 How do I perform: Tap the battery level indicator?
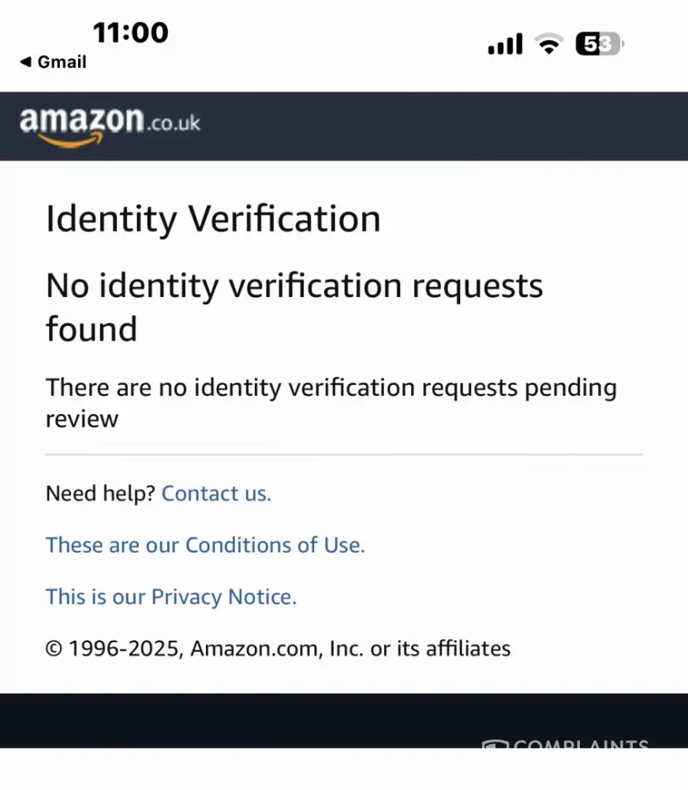click(599, 44)
